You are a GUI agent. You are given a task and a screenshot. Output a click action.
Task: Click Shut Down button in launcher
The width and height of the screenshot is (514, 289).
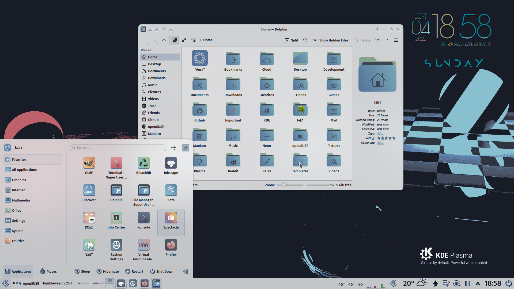162,271
